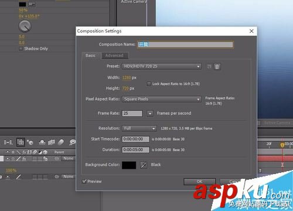
Task: Click parent pick whip on first layer
Action: coord(57,158)
